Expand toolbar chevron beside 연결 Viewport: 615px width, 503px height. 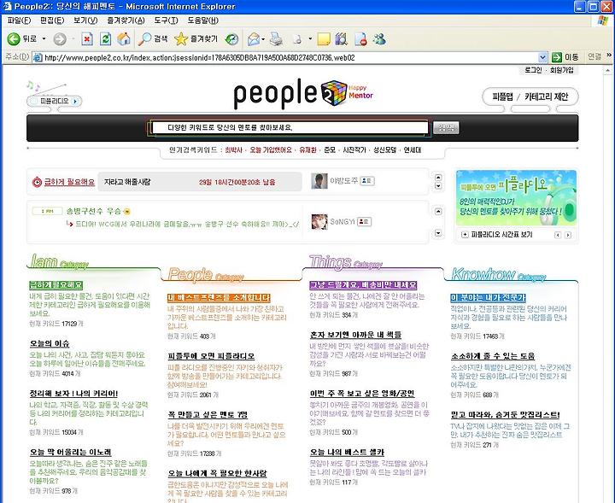[609, 56]
